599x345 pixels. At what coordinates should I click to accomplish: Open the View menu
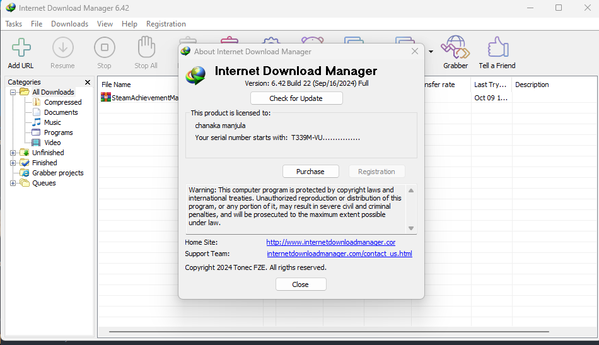(105, 24)
